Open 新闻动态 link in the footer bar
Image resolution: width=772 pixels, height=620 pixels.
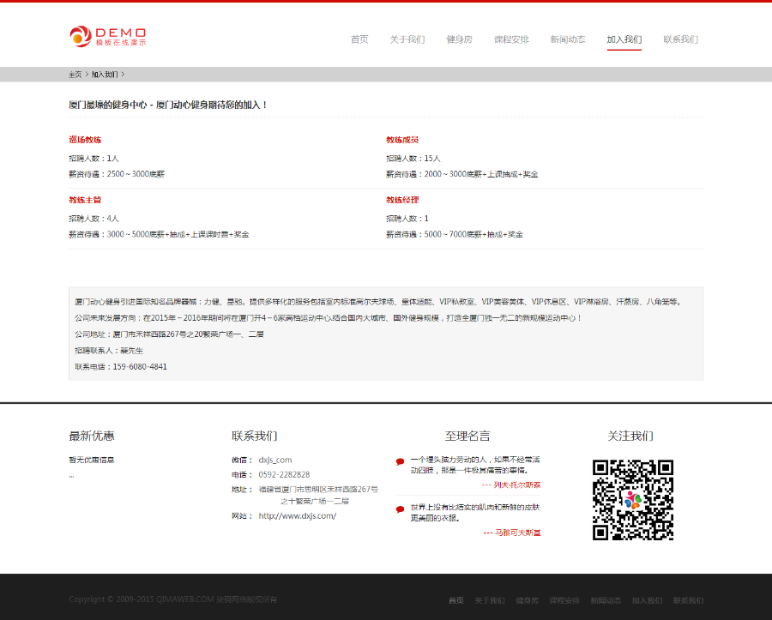point(606,600)
